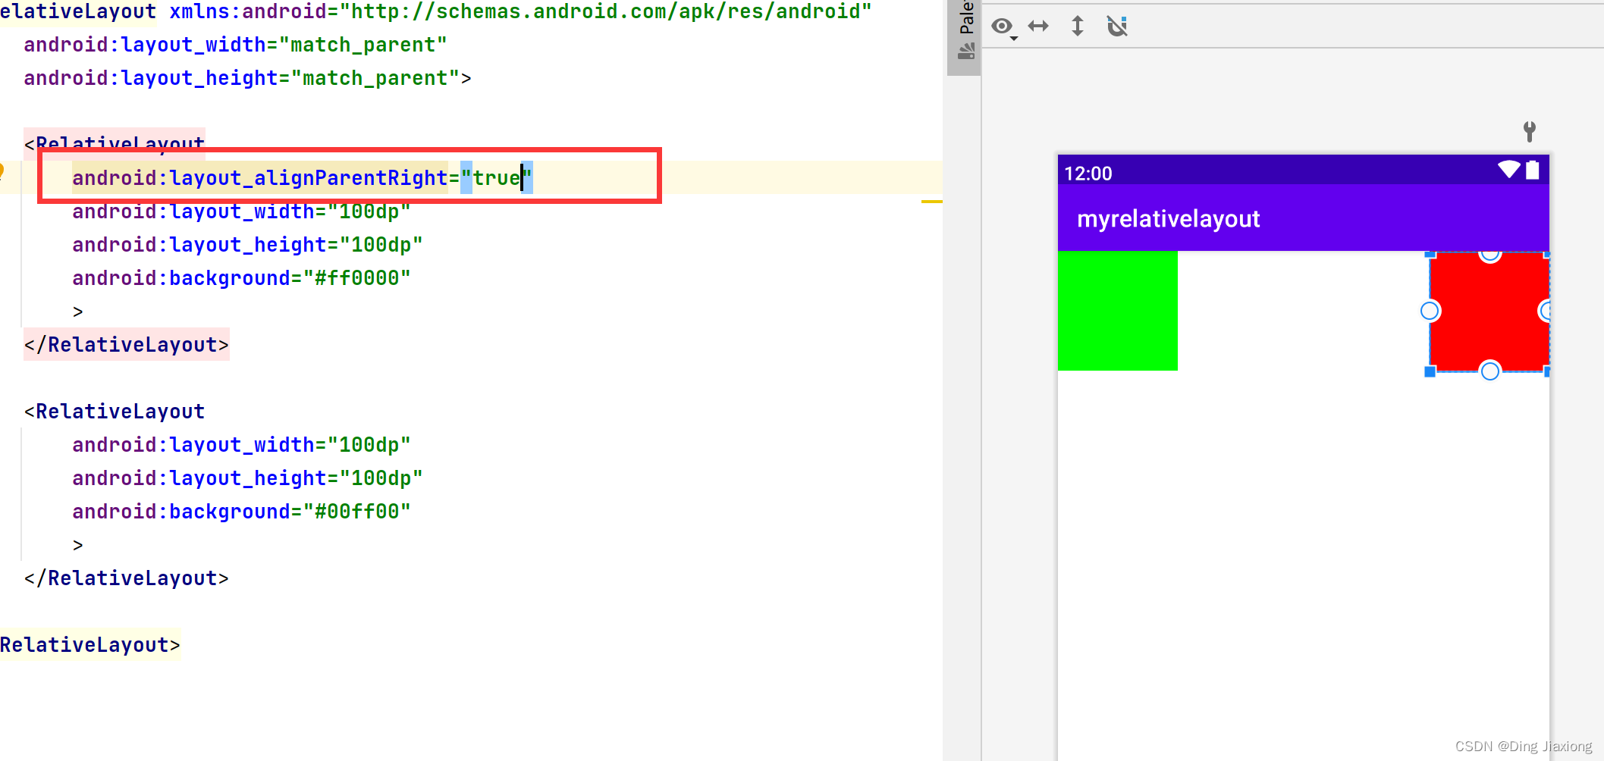Viewport: 1604px width, 761px height.
Task: Select the green square in the preview
Action: click(1117, 311)
